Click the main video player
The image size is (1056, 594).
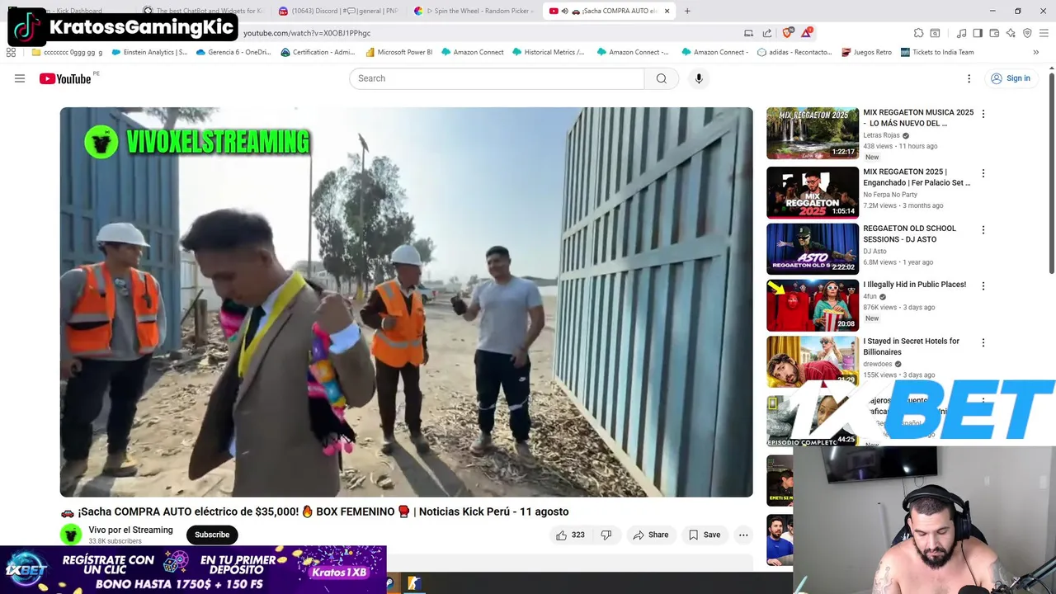406,302
